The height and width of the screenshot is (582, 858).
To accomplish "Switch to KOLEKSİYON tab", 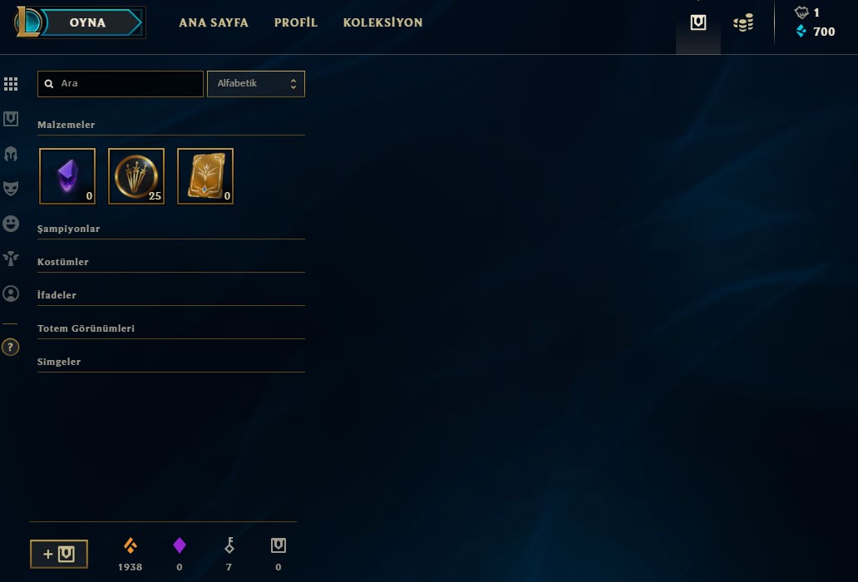I will 382,22.
